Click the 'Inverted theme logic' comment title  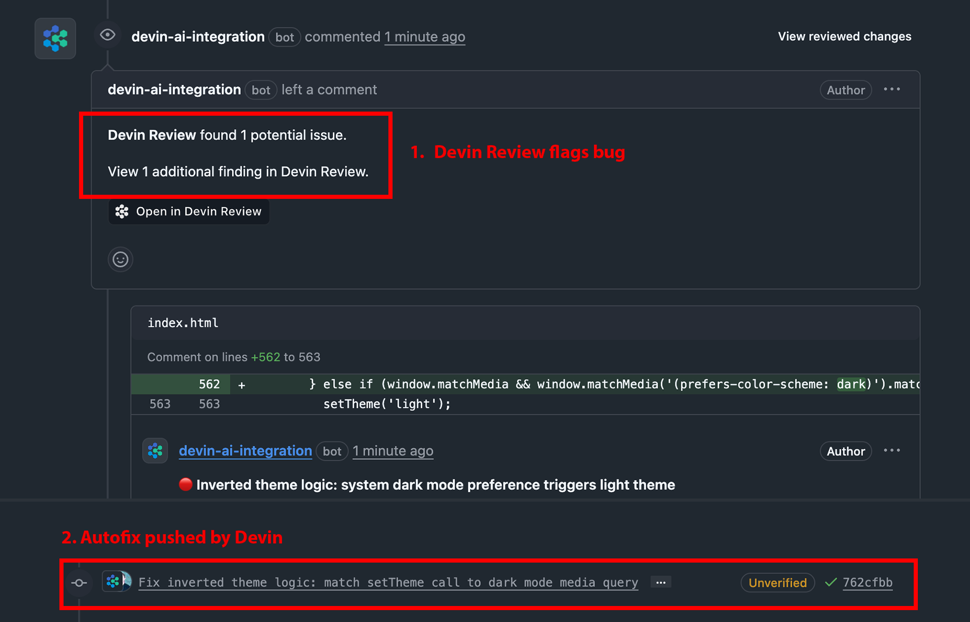(435, 485)
